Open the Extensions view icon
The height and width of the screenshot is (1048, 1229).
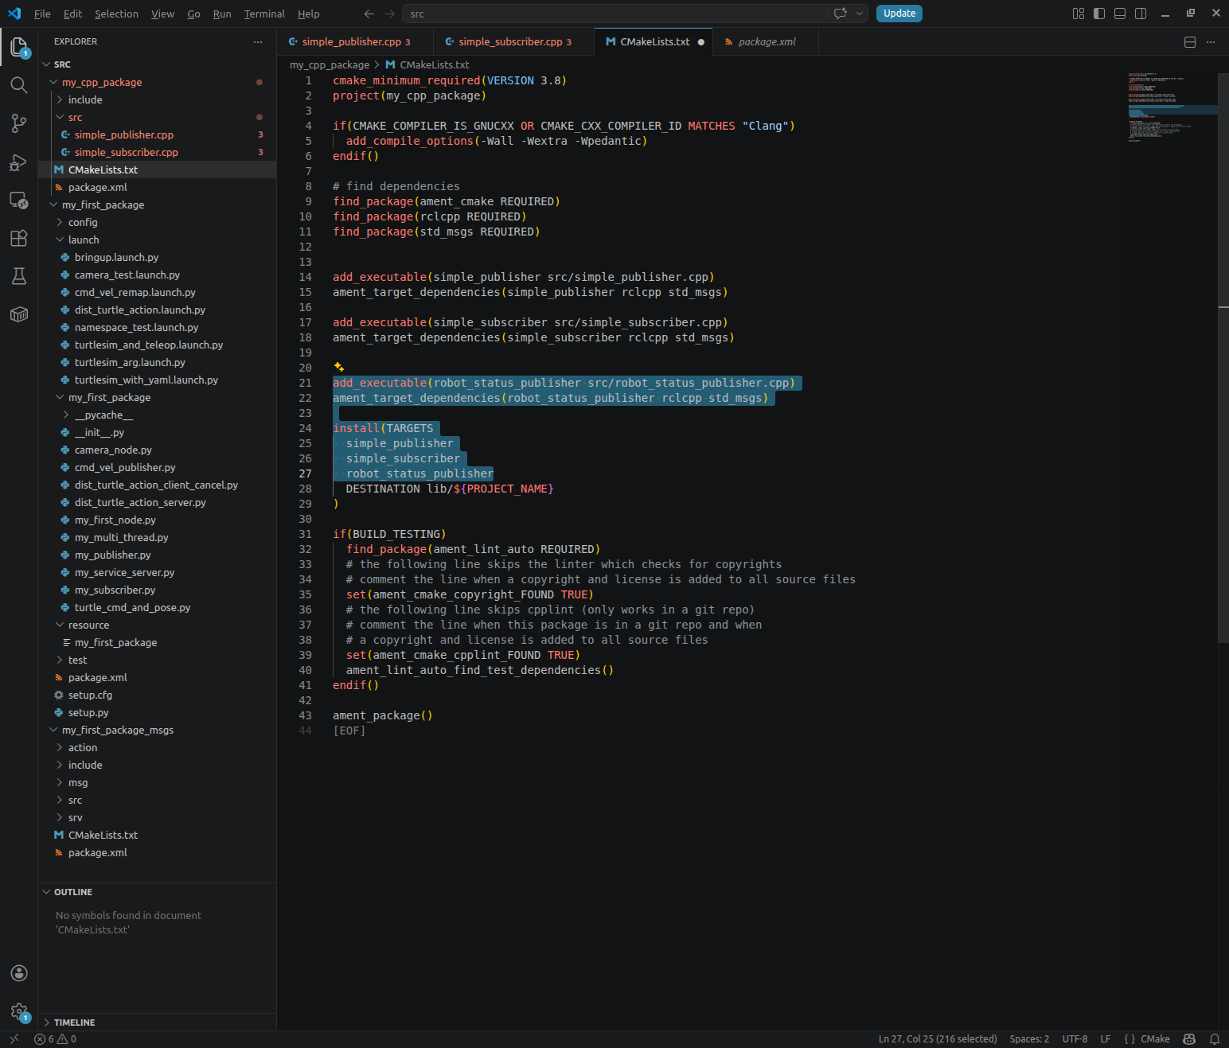(19, 238)
